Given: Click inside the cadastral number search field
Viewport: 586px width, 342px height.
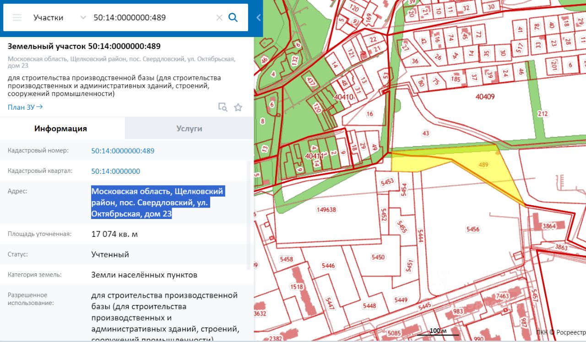Looking at the screenshot, I should [x=151, y=17].
